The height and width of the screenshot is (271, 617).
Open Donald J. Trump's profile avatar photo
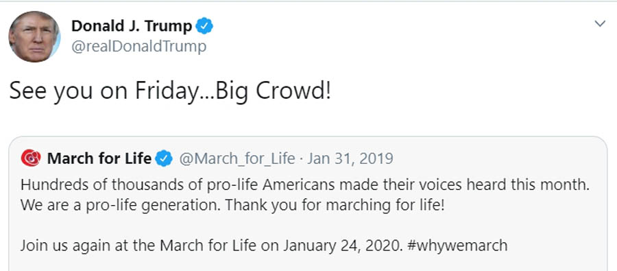tap(34, 36)
